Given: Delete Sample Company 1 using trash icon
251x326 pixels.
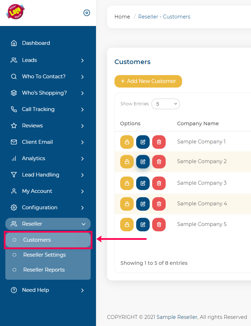Looking at the screenshot, I should pyautogui.click(x=159, y=142).
